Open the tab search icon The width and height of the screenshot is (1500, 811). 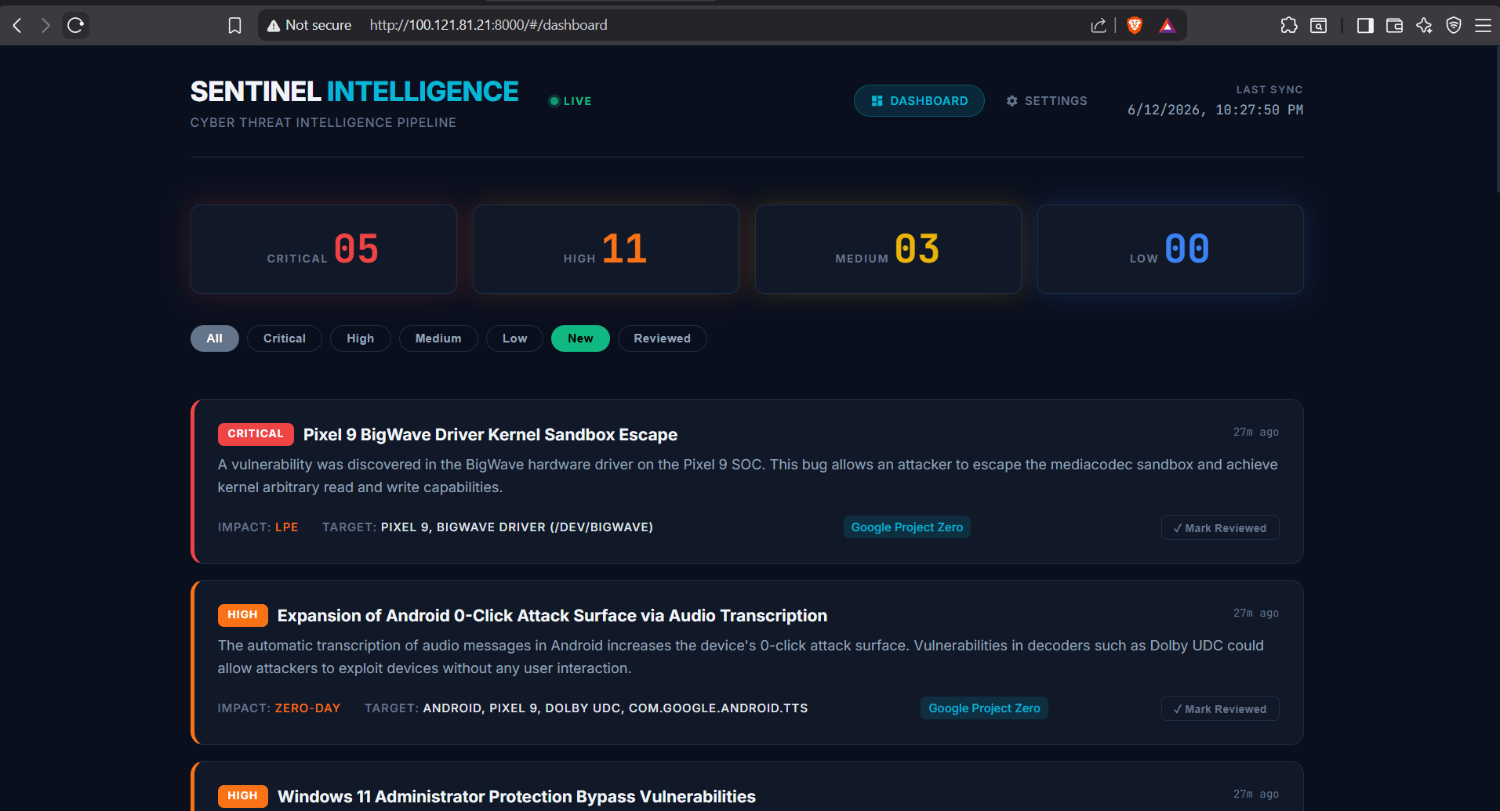[1319, 25]
